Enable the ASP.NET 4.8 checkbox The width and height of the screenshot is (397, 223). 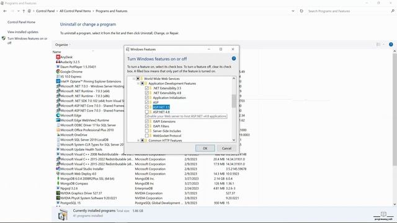(x=147, y=111)
